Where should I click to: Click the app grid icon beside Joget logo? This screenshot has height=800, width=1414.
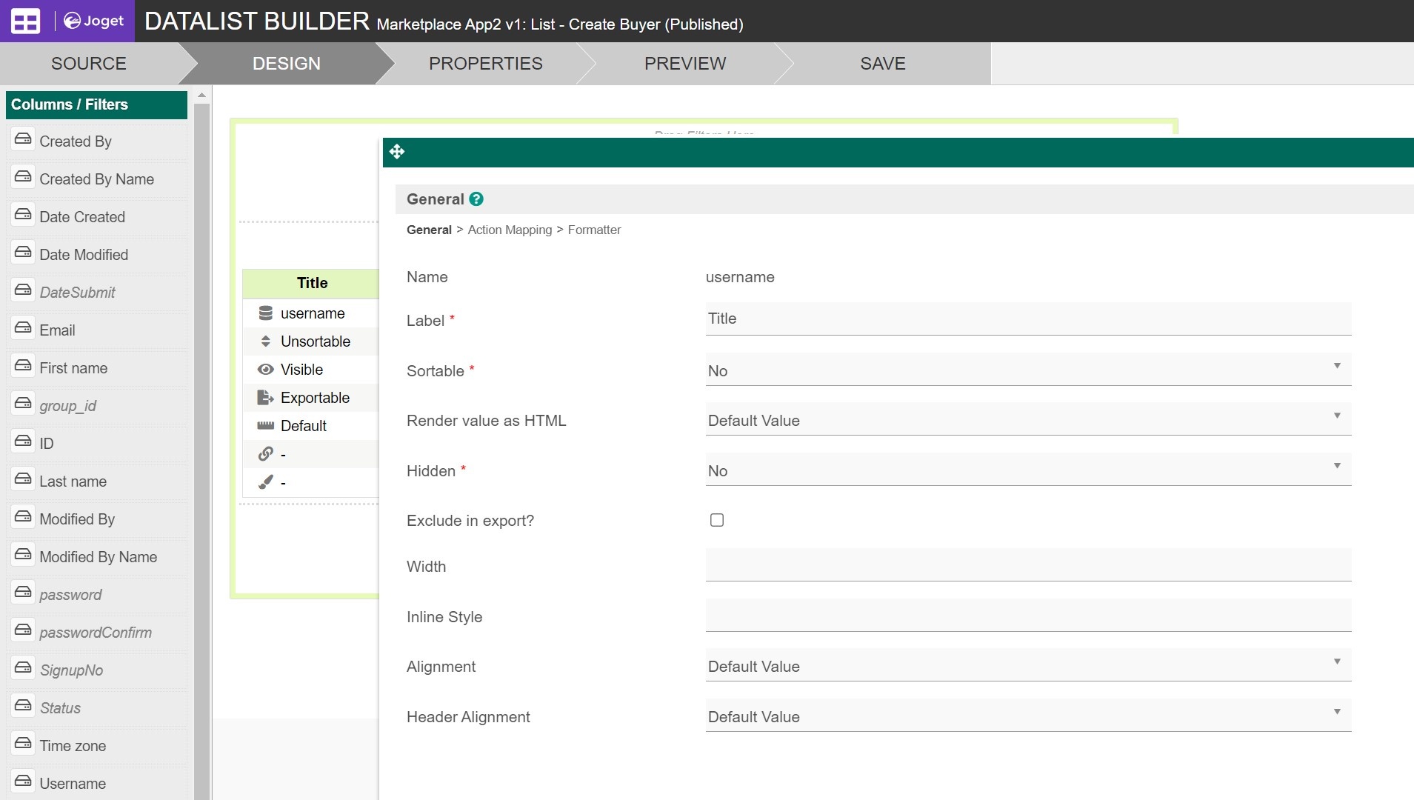coord(25,21)
